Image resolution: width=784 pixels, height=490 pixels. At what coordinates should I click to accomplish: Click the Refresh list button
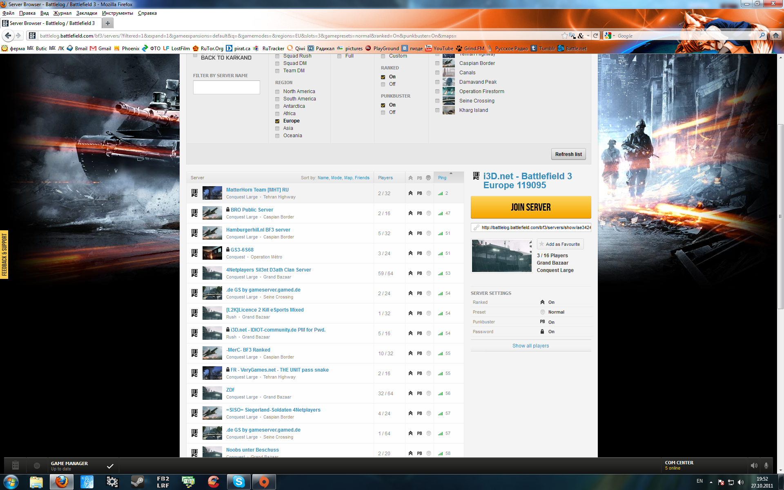pos(568,154)
